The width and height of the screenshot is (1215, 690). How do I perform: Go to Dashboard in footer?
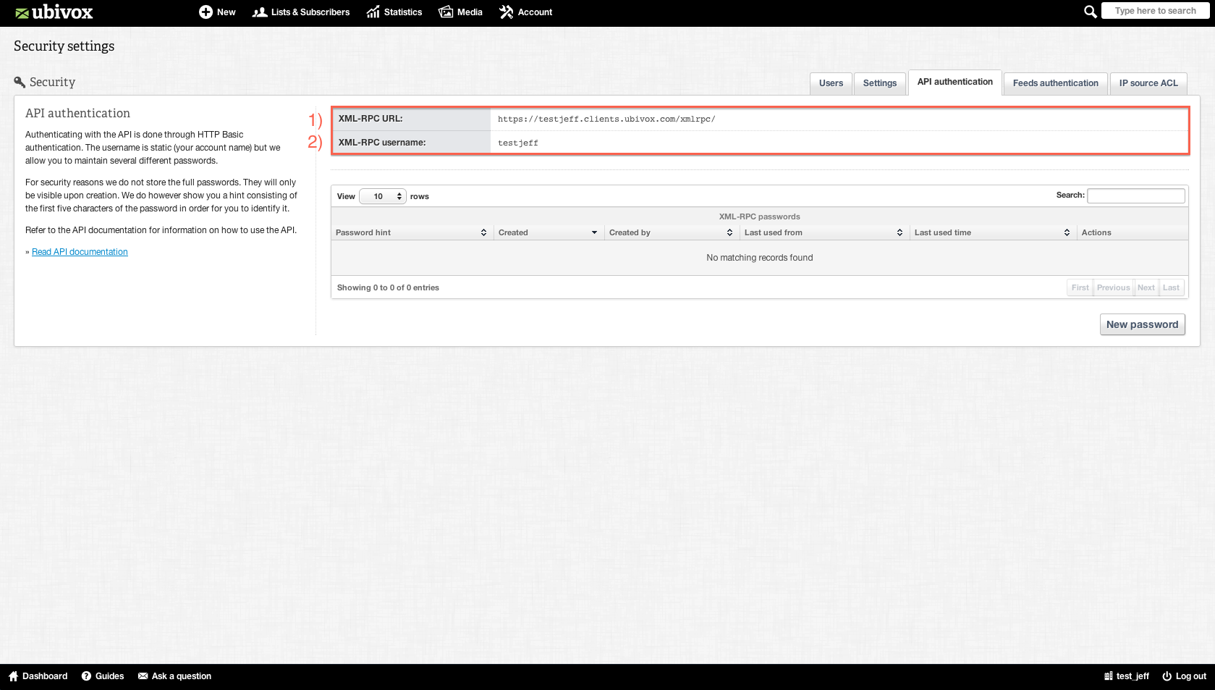click(38, 676)
